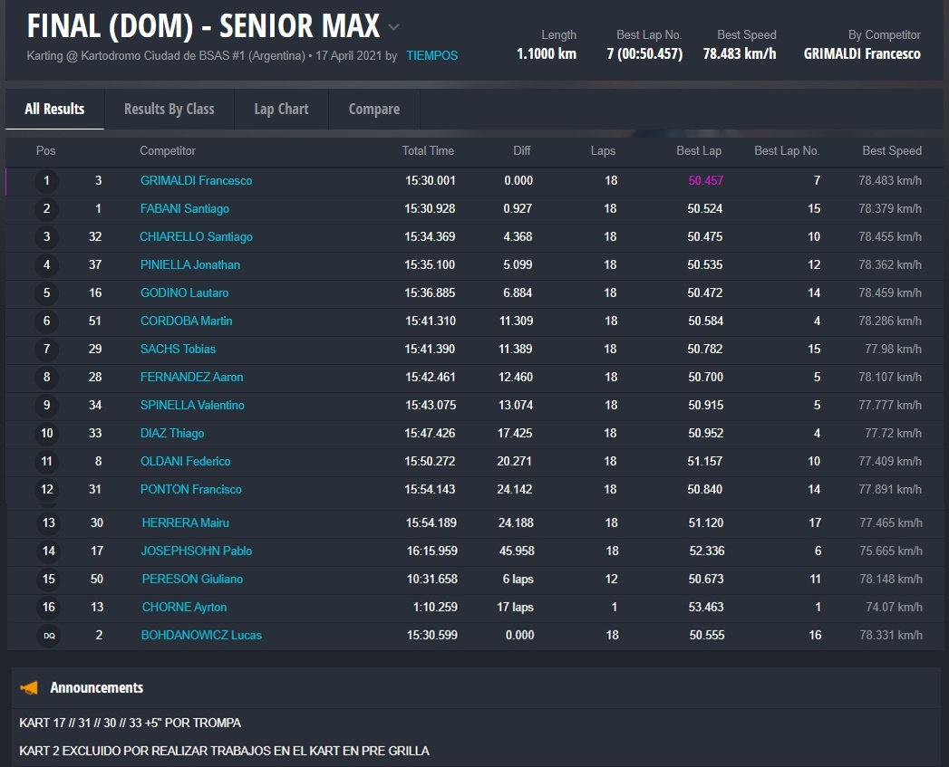Click the megaphone Announcements icon
Viewport: 949px width, 767px height.
click(29, 688)
